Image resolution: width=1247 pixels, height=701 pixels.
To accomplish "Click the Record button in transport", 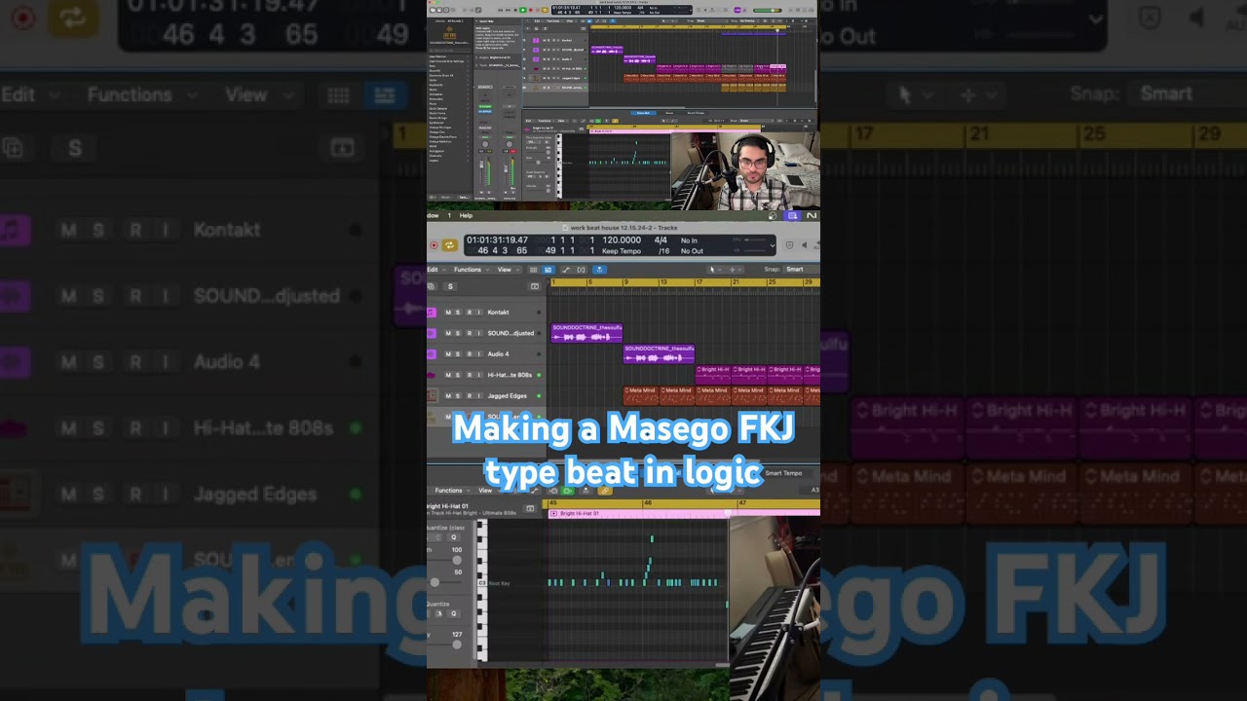I will point(434,245).
